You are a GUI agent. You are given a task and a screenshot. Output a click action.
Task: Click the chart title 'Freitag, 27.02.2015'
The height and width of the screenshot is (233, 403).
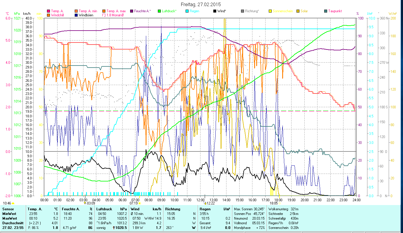point(201,5)
